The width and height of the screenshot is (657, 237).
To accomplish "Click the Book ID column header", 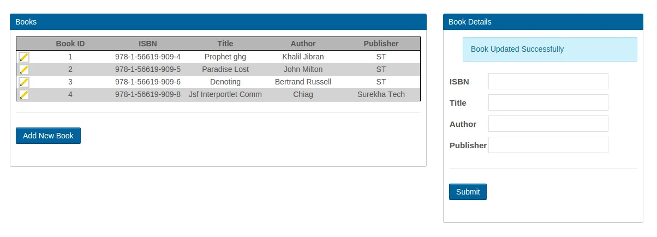I will [70, 44].
